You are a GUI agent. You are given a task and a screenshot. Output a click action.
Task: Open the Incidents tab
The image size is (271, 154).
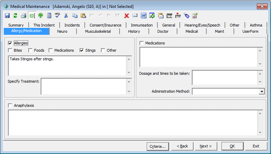click(x=72, y=25)
